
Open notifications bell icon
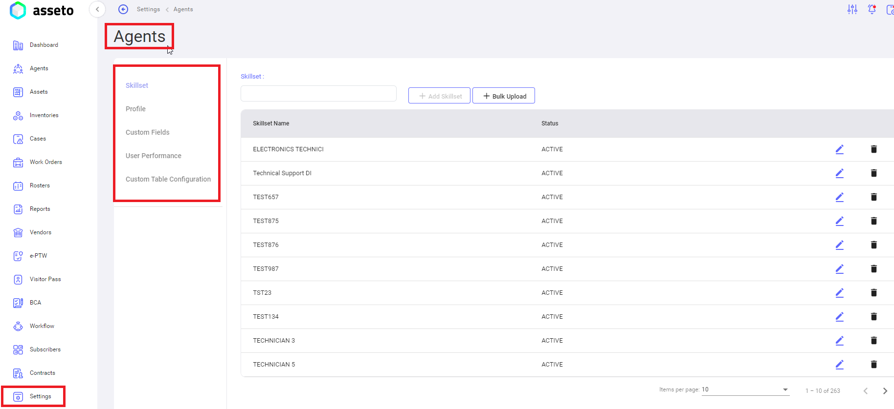coord(872,9)
